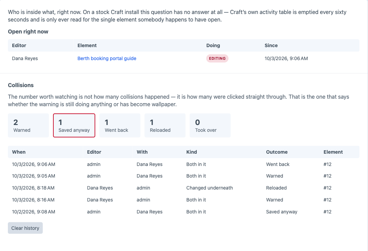Click the Collisions section heading
The height and width of the screenshot is (251, 368).
point(21,85)
